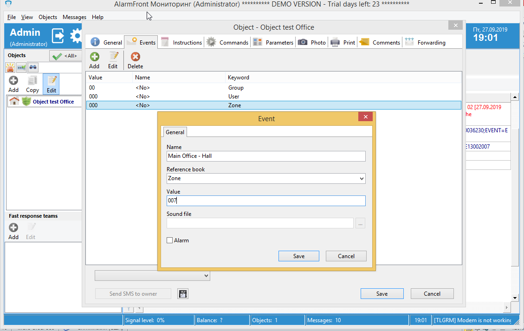524x331 pixels.
Task: Edit the selected event in Events tab
Action: [x=113, y=60]
